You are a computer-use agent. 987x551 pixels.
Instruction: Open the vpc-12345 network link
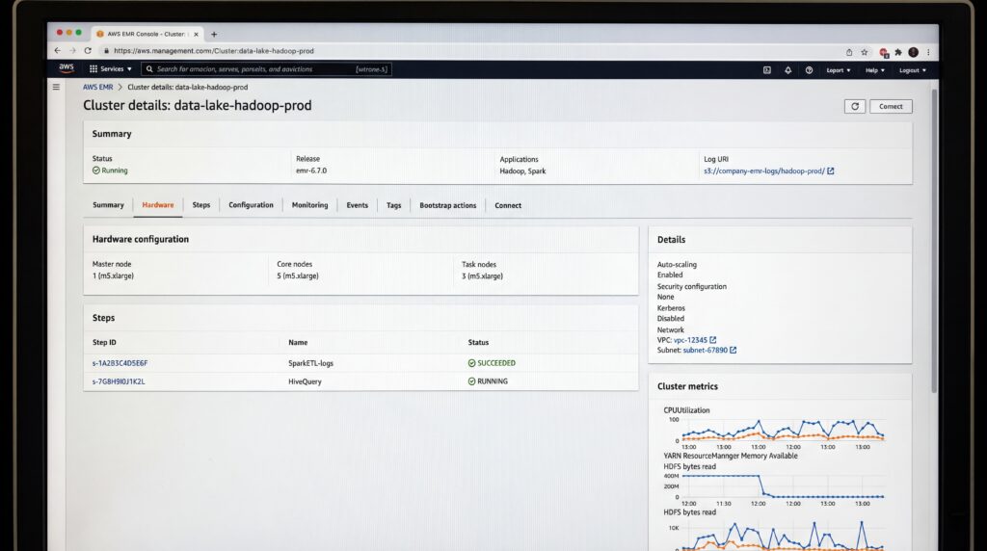click(x=690, y=340)
